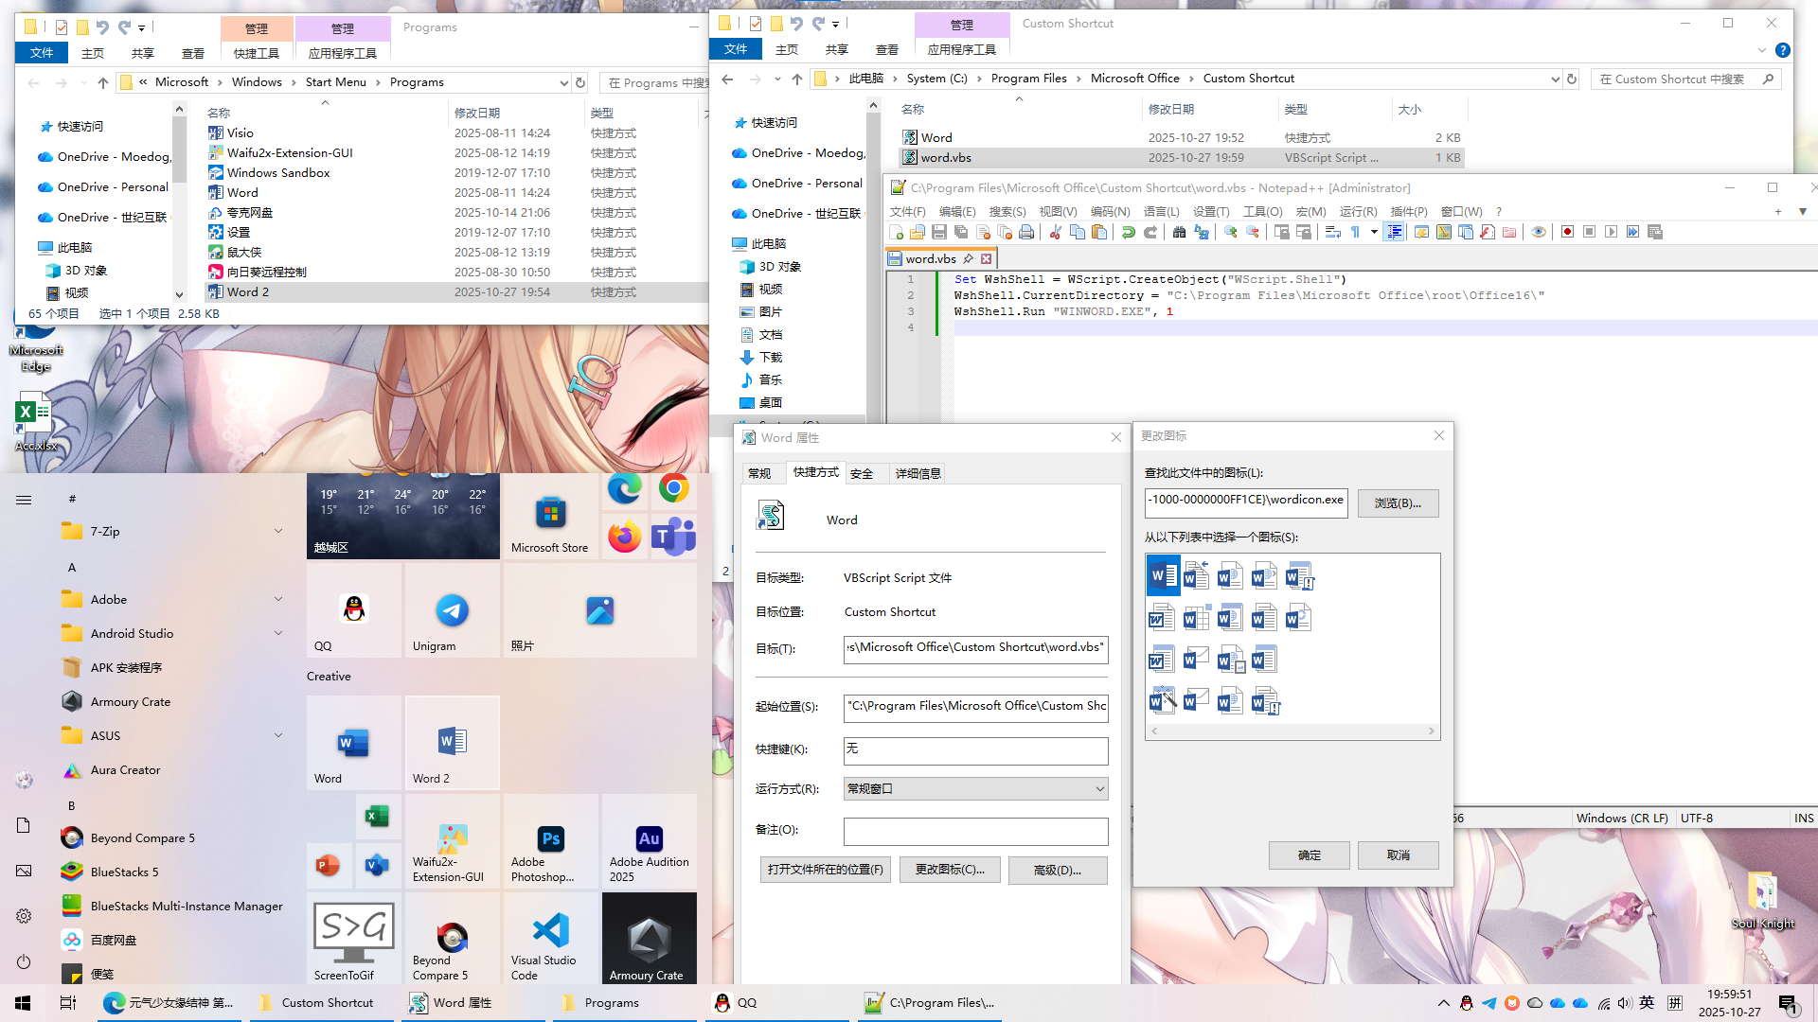Toggle the indent guide toolbar button

pyautogui.click(x=1394, y=232)
